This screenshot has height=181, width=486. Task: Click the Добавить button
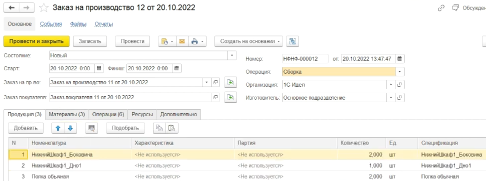tap(25, 128)
